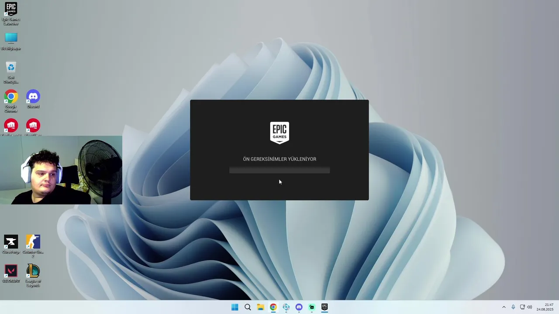Image resolution: width=559 pixels, height=314 pixels.
Task: Select the CurseForge desktop shortcut
Action: [x=11, y=244]
